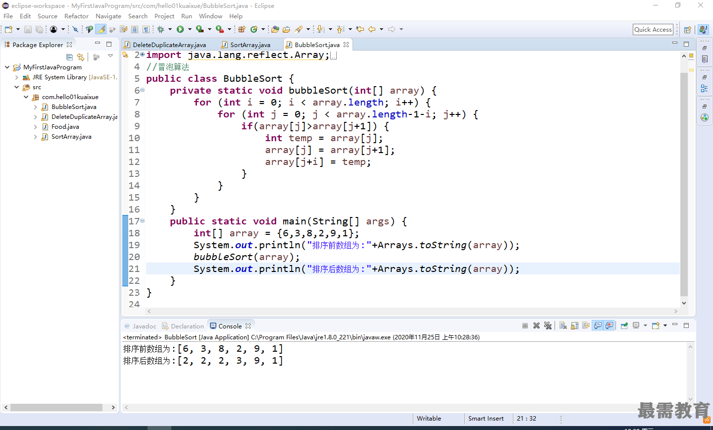The width and height of the screenshot is (713, 430).
Task: Click the Save toolbar icon
Action: (x=28, y=29)
